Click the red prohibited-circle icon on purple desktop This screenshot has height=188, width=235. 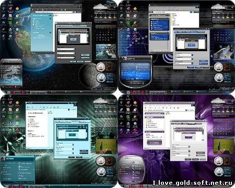135,130
